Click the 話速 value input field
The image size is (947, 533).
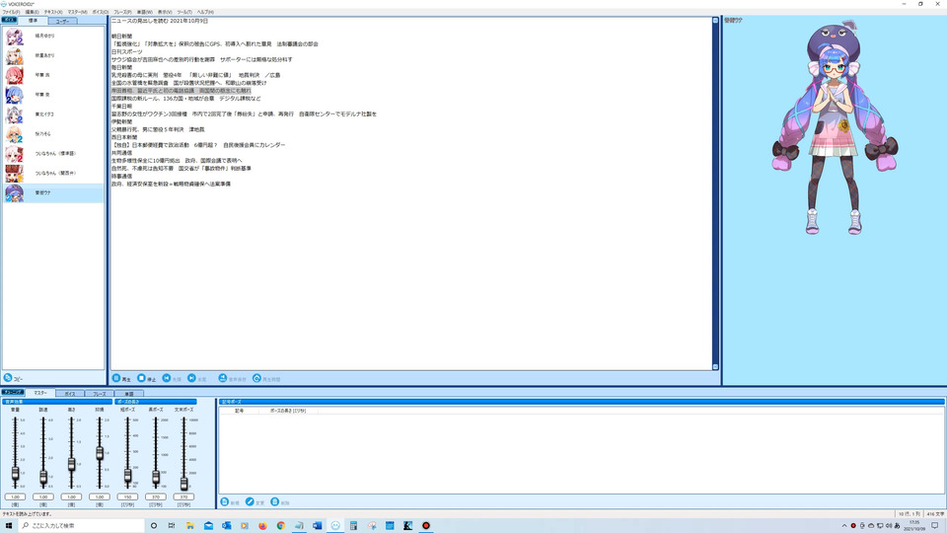43,496
